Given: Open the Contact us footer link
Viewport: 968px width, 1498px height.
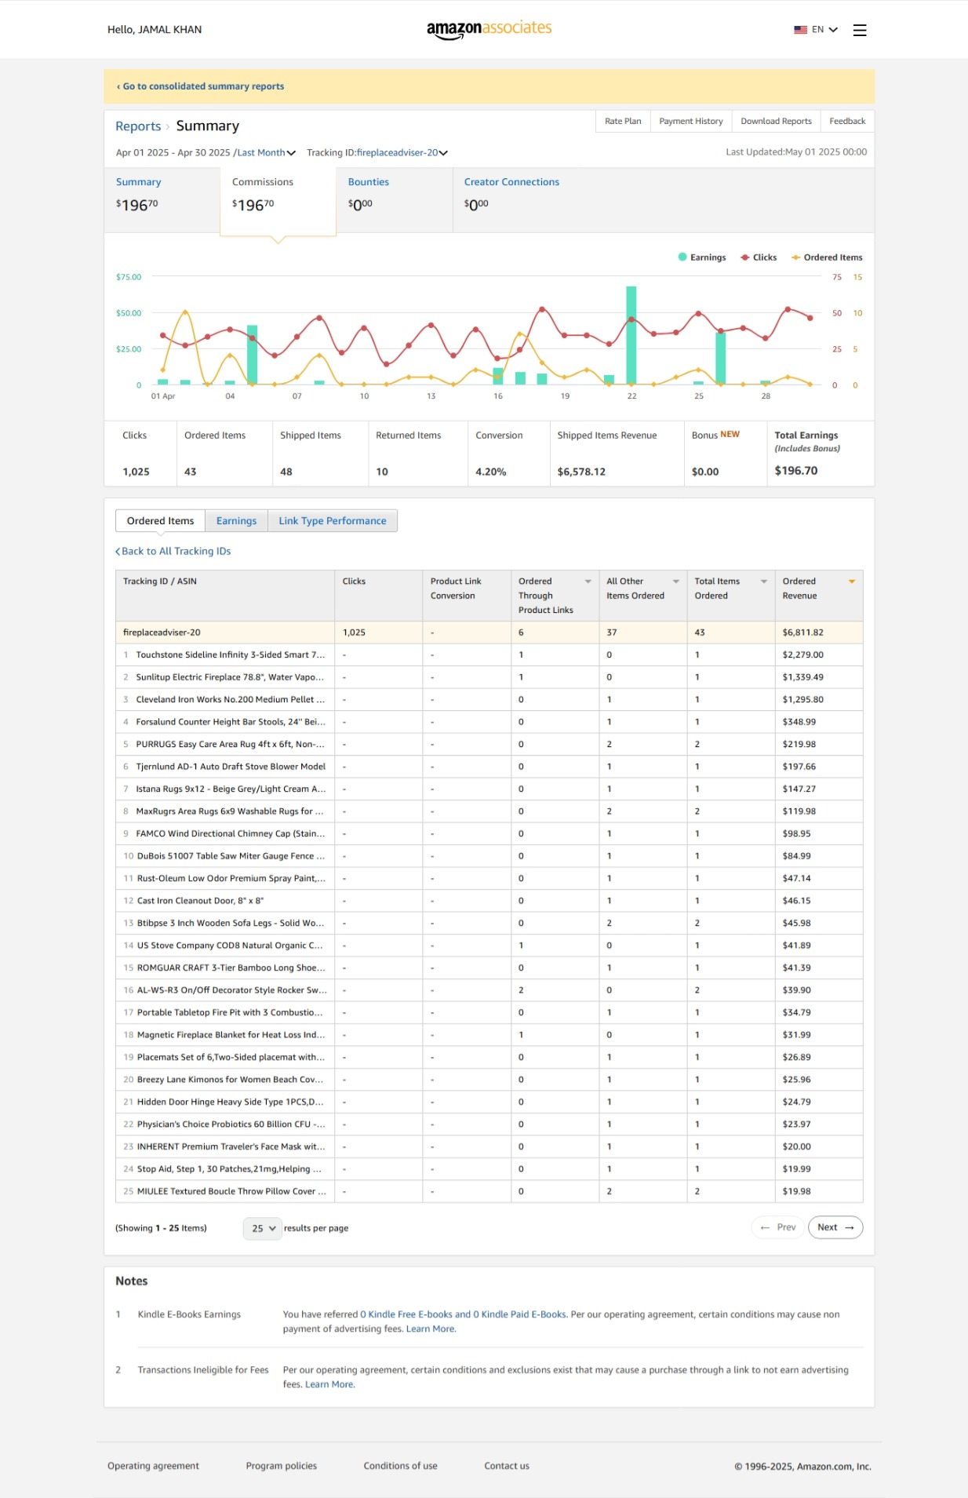Looking at the screenshot, I should point(507,1466).
